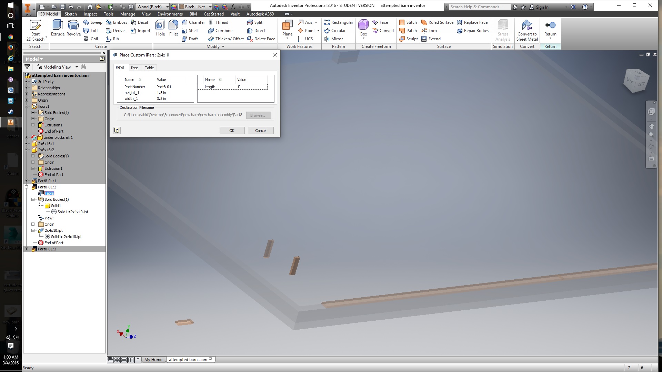The height and width of the screenshot is (372, 662).
Task: Open the Work Features Plane tool
Action: (x=287, y=29)
